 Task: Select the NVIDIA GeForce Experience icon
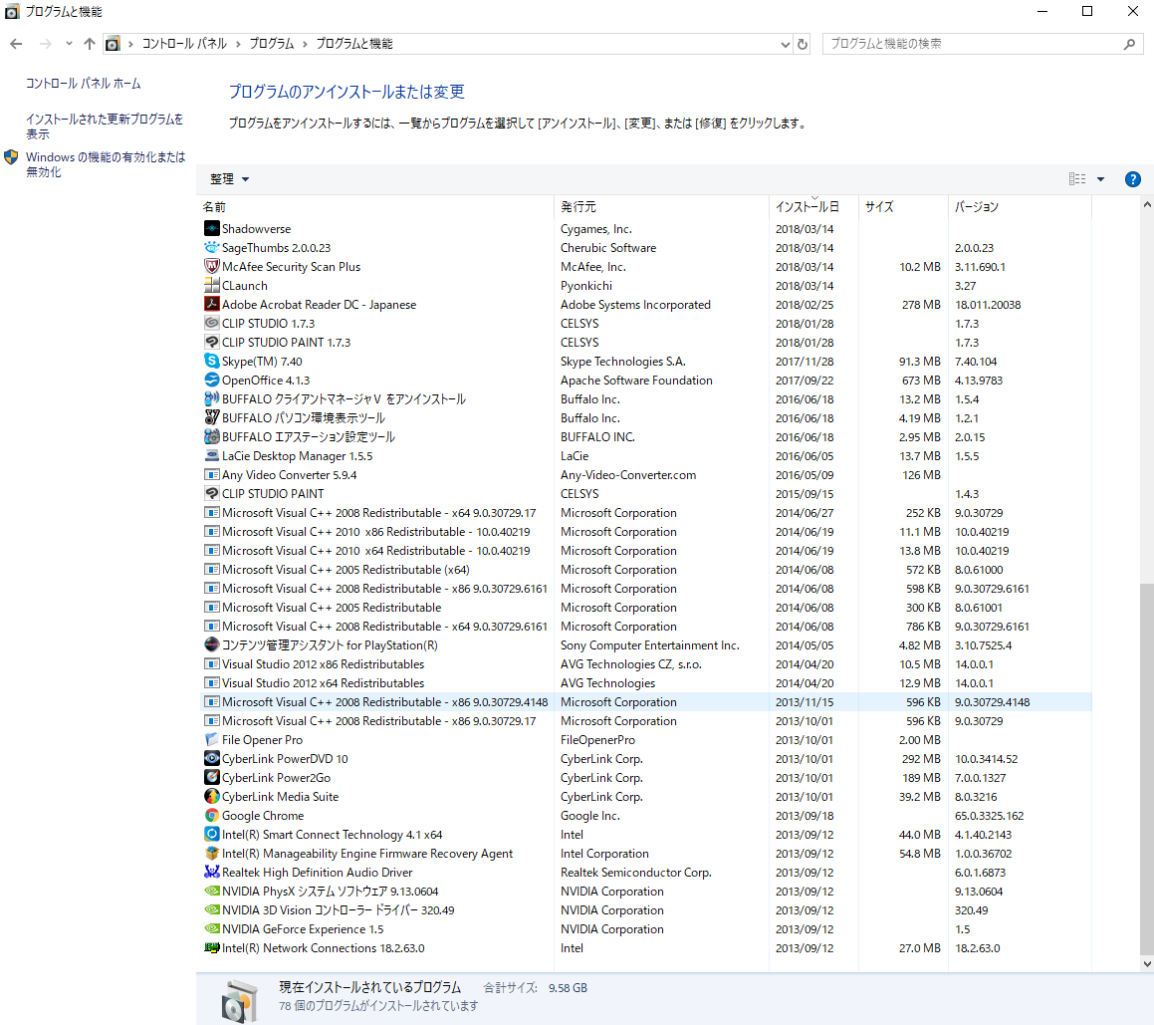tap(211, 929)
